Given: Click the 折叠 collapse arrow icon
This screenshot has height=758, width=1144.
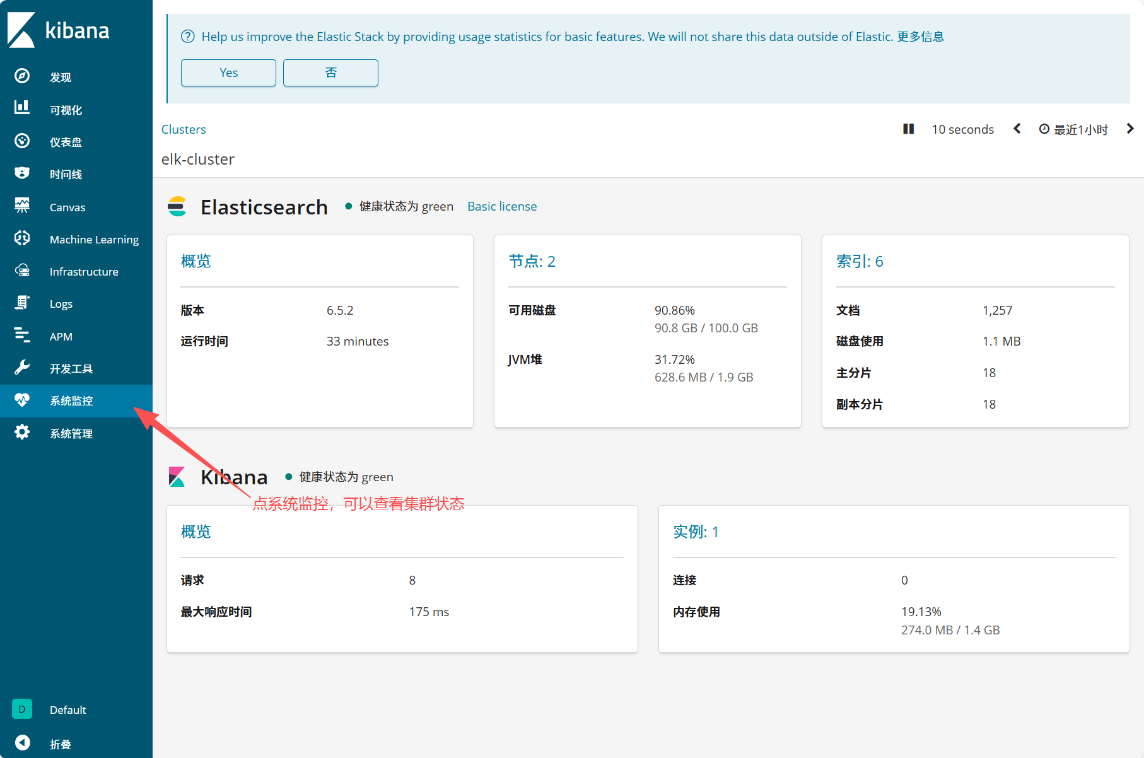Looking at the screenshot, I should coord(22,743).
